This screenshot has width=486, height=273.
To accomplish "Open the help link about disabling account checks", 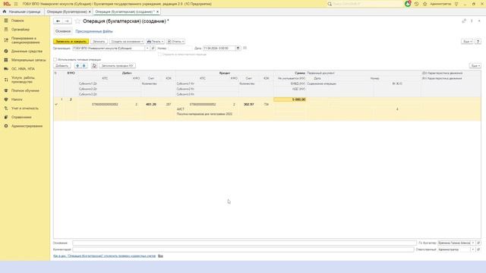I will [x=105, y=256].
